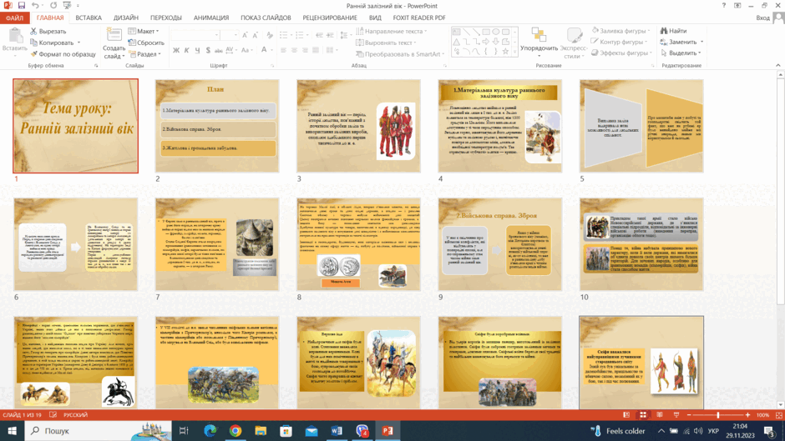Image resolution: width=785 pixels, height=441 pixels.
Task: Open the Макет layout dropdown
Action: tap(143, 31)
